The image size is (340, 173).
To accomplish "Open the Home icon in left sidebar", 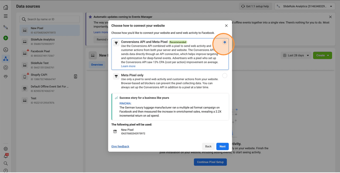I will (6, 7).
